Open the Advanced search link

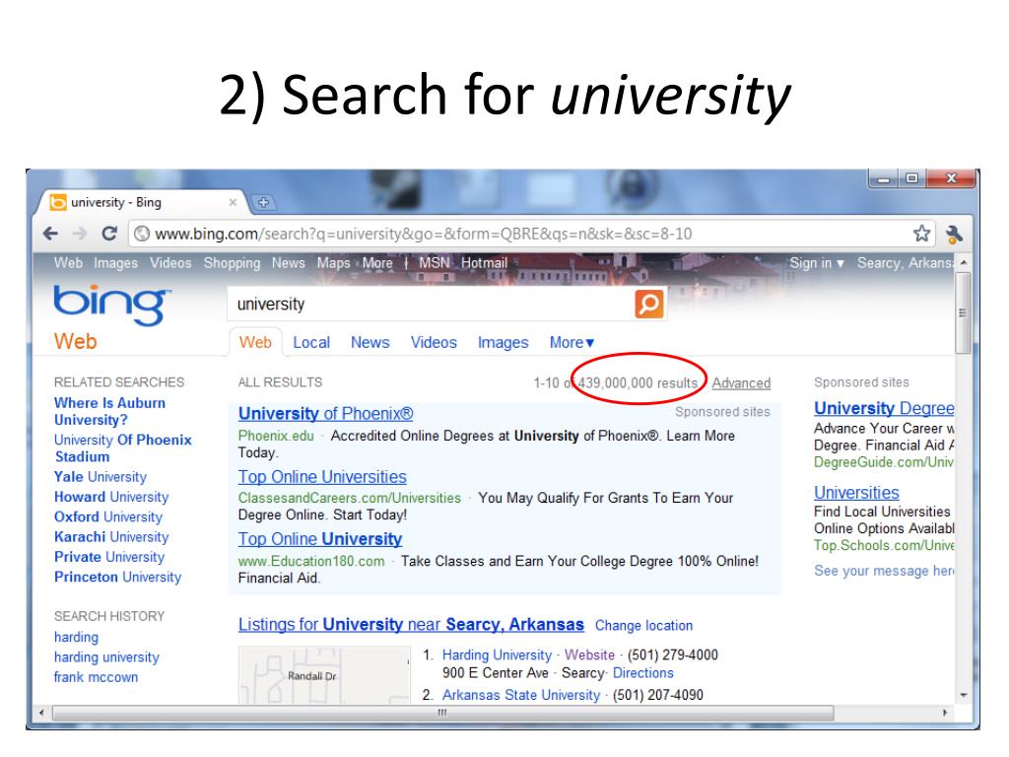point(741,383)
